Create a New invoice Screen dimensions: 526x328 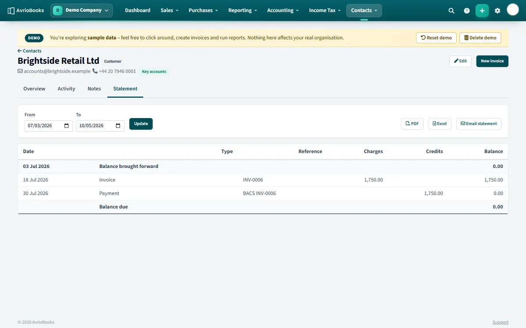[492, 61]
